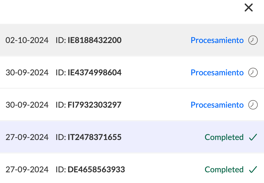Click the date of the DE4658563933 row
Image resolution: width=264 pixels, height=183 pixels.
point(27,169)
